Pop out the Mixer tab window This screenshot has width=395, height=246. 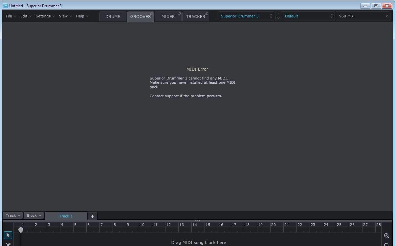pyautogui.click(x=179, y=13)
